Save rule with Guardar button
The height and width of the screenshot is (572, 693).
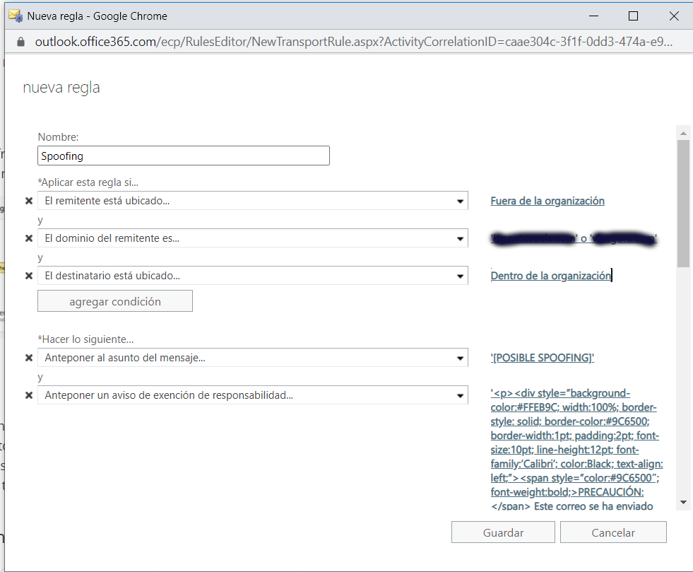pyautogui.click(x=503, y=532)
